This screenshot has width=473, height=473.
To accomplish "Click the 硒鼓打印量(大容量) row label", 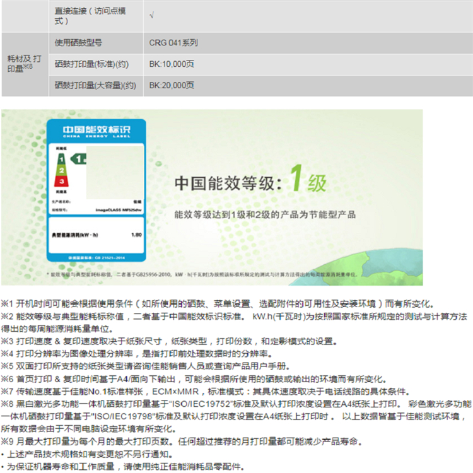I will click(x=95, y=85).
